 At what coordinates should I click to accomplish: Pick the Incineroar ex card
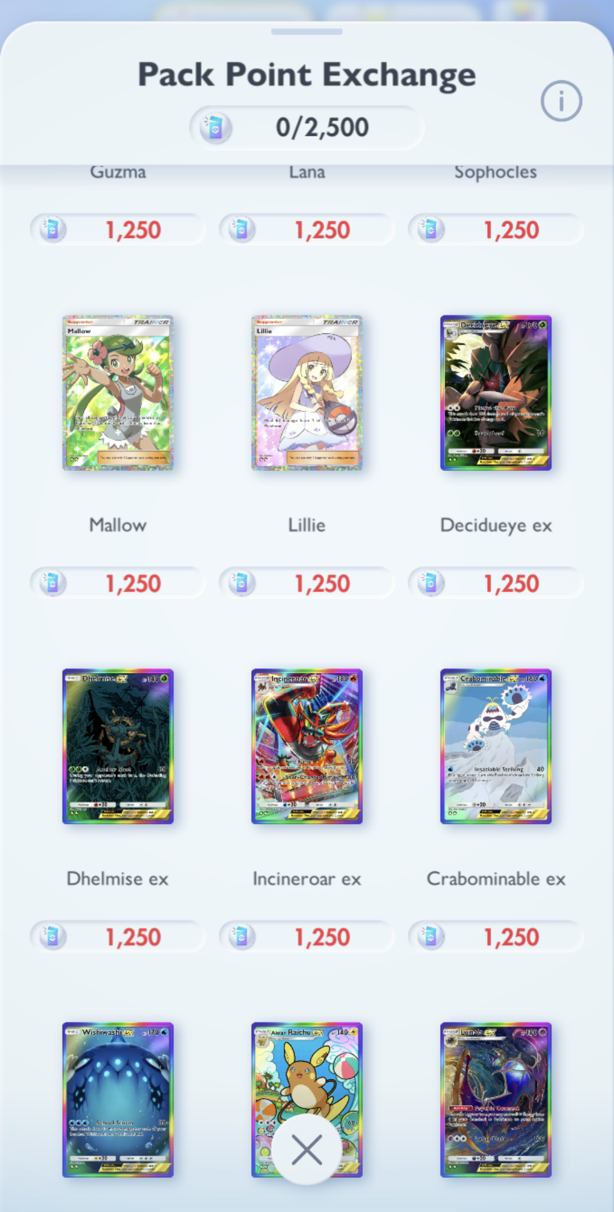tap(307, 746)
